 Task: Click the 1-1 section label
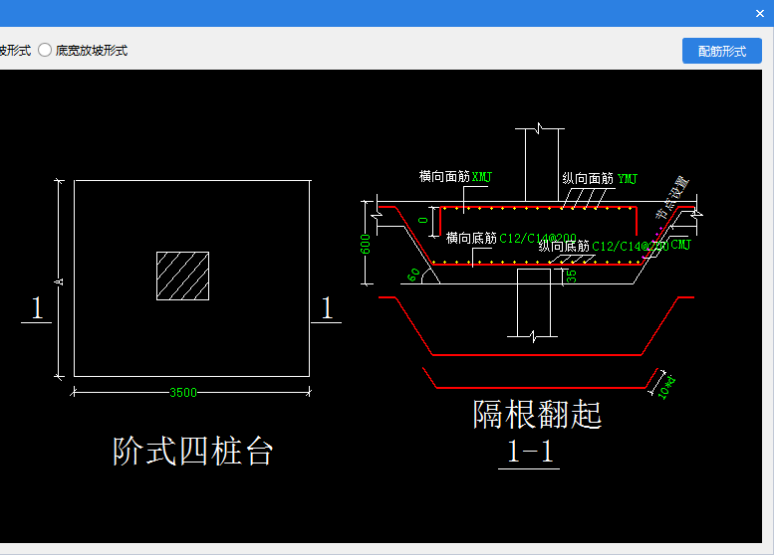[x=530, y=451]
